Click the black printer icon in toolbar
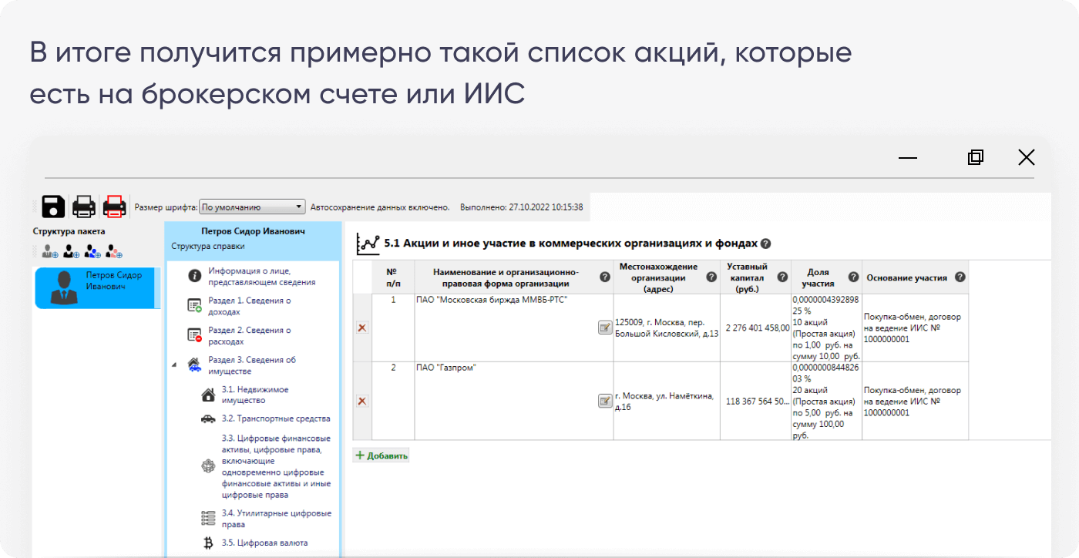The width and height of the screenshot is (1079, 558). 84,207
